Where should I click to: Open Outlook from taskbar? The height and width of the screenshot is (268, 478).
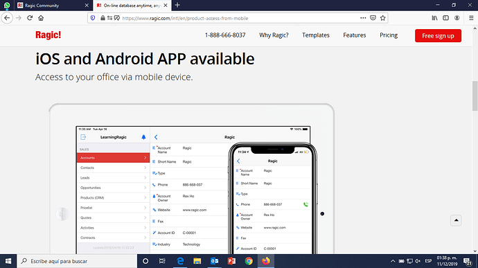coord(214,261)
